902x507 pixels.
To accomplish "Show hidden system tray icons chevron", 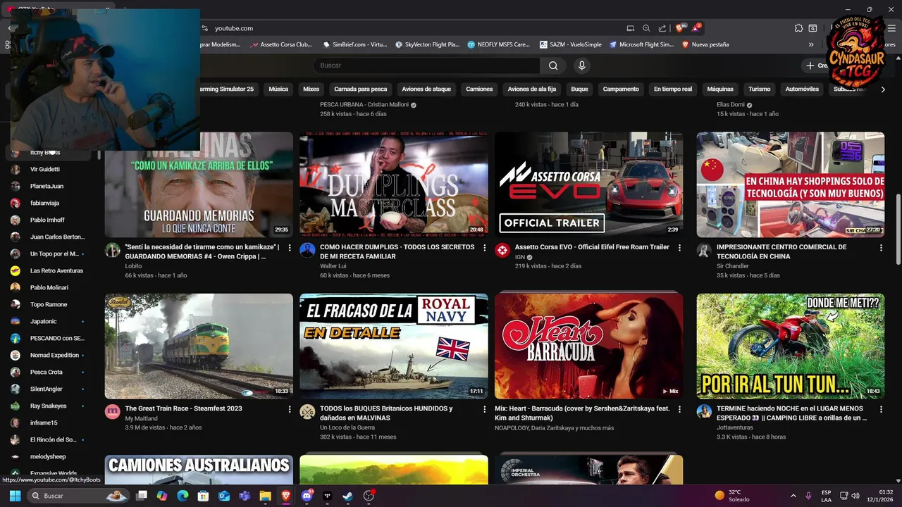I will point(793,496).
